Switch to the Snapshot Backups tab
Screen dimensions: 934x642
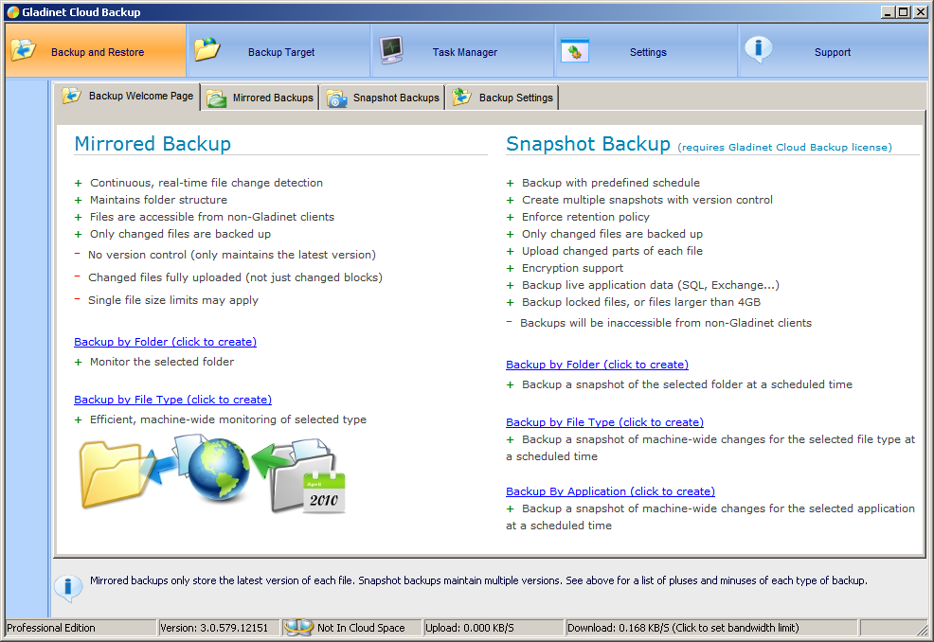[x=383, y=98]
